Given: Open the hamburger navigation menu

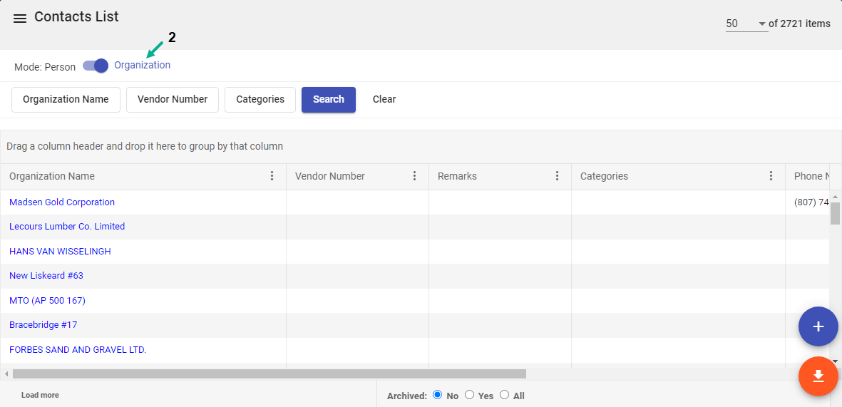Looking at the screenshot, I should click(x=20, y=19).
